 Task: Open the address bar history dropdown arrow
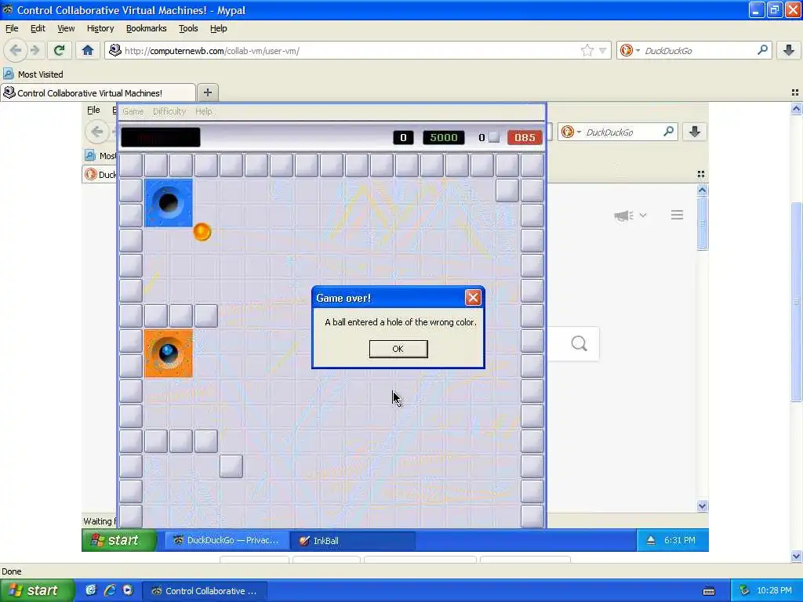click(x=603, y=50)
